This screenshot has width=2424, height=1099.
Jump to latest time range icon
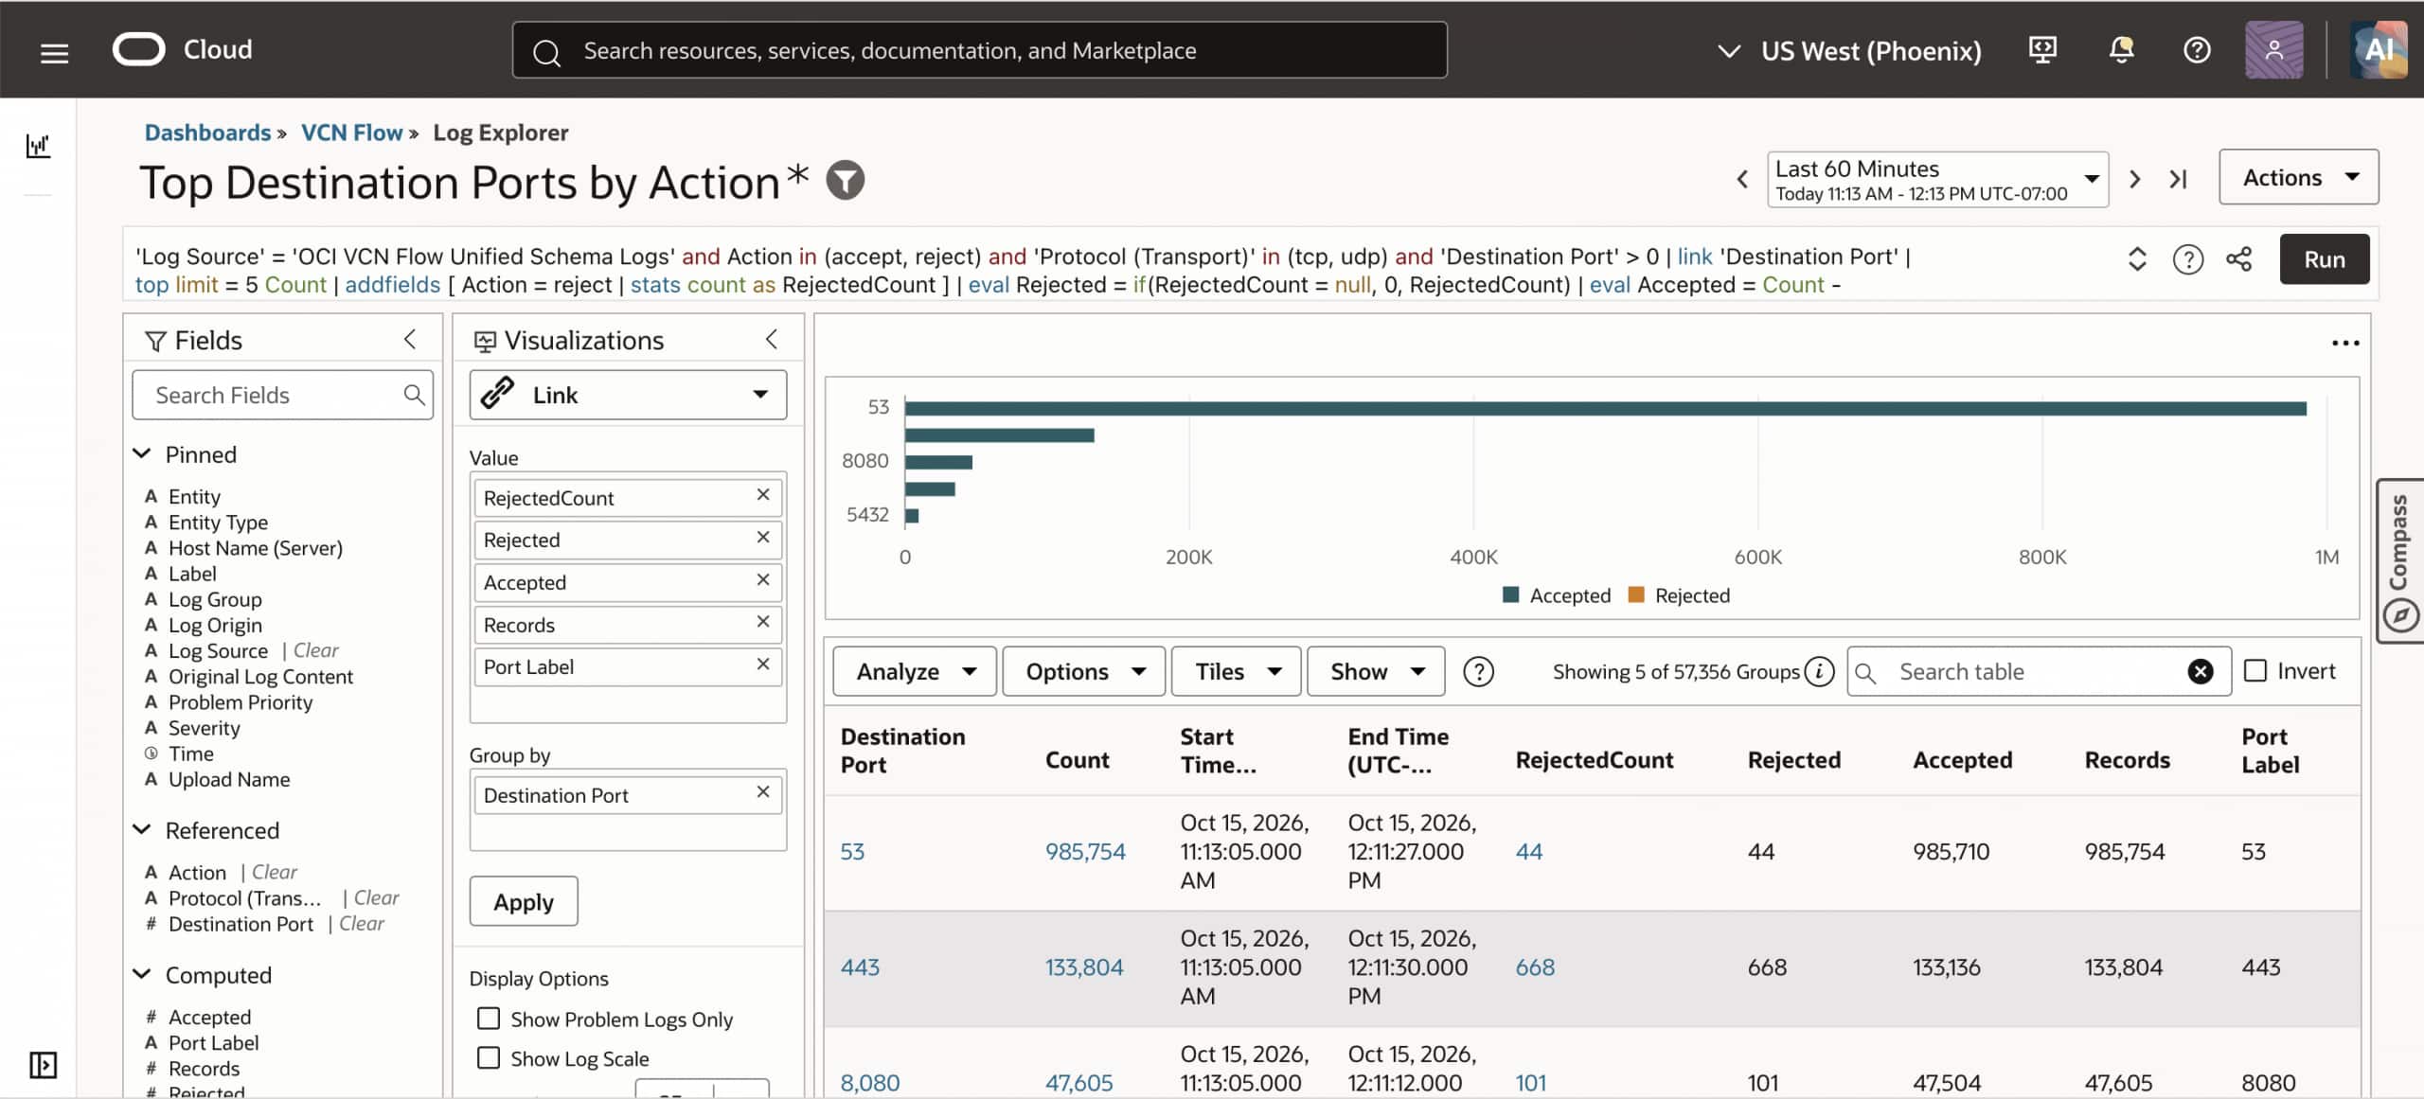[x=2178, y=179]
